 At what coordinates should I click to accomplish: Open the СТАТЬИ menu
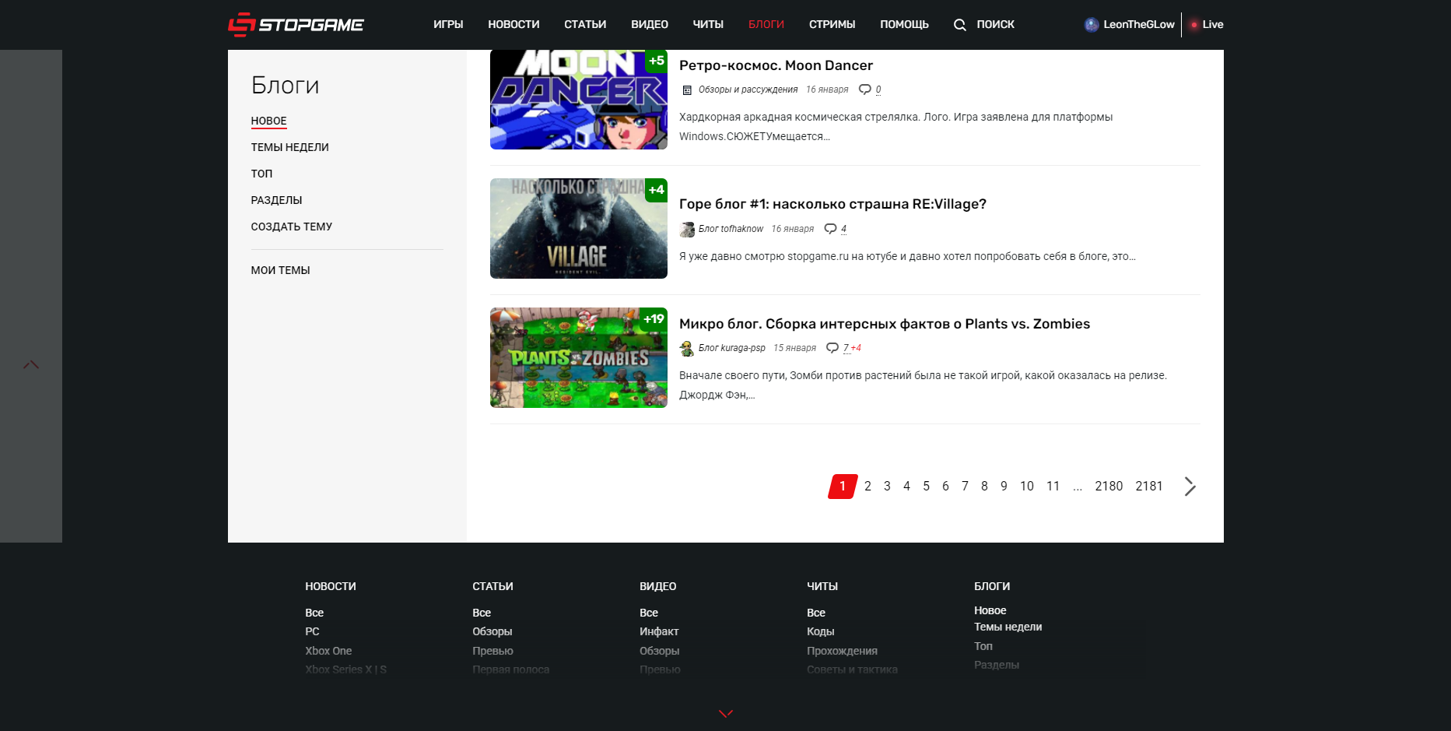585,25
